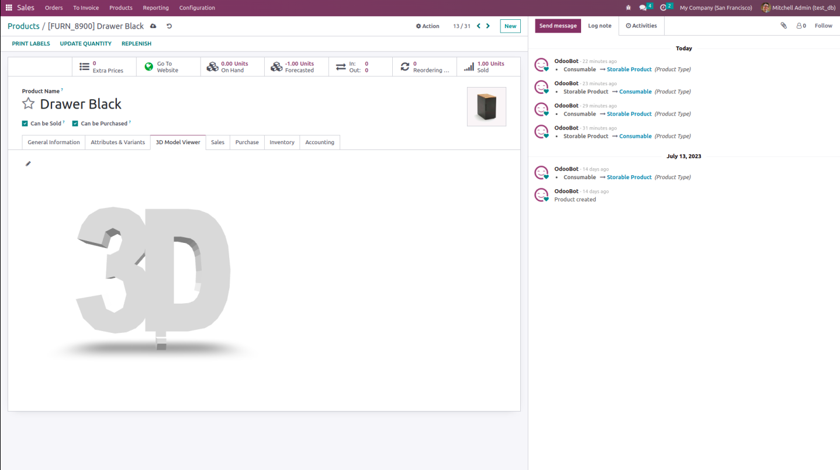
Task: Click the New button
Action: tap(510, 26)
